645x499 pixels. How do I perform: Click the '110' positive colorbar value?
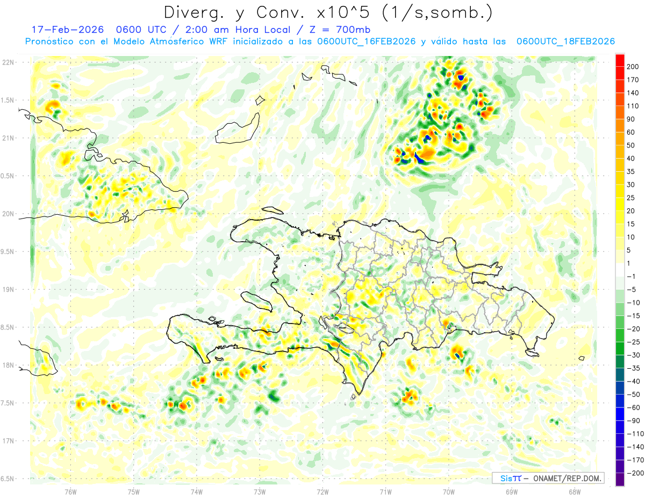[634, 106]
